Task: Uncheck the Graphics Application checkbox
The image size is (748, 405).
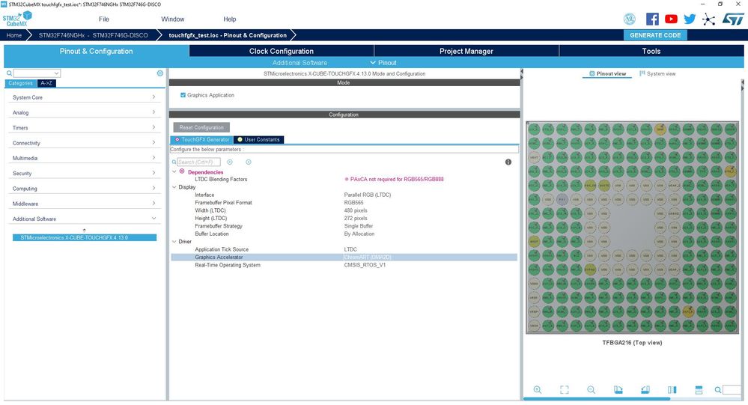Action: 183,95
